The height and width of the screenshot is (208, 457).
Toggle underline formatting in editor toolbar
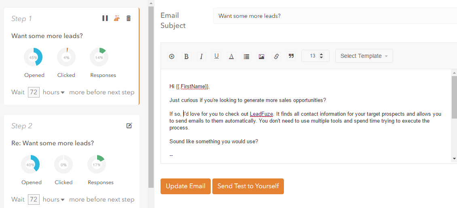(216, 56)
